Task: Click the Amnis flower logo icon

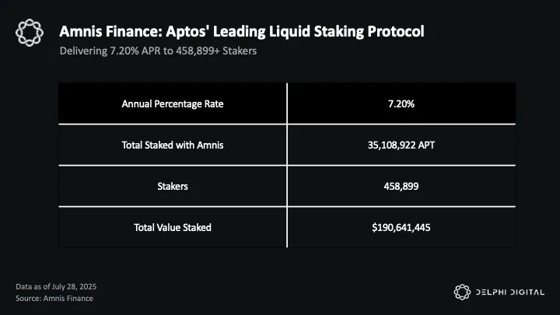Action: tap(30, 34)
